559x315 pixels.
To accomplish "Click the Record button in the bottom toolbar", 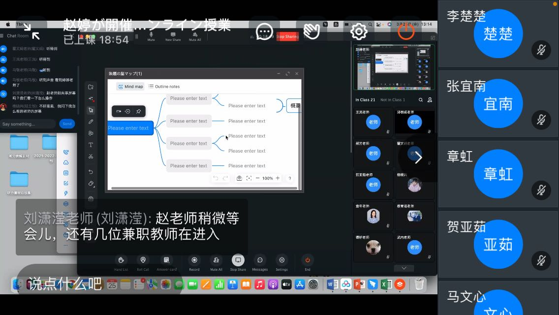I will pyautogui.click(x=194, y=262).
